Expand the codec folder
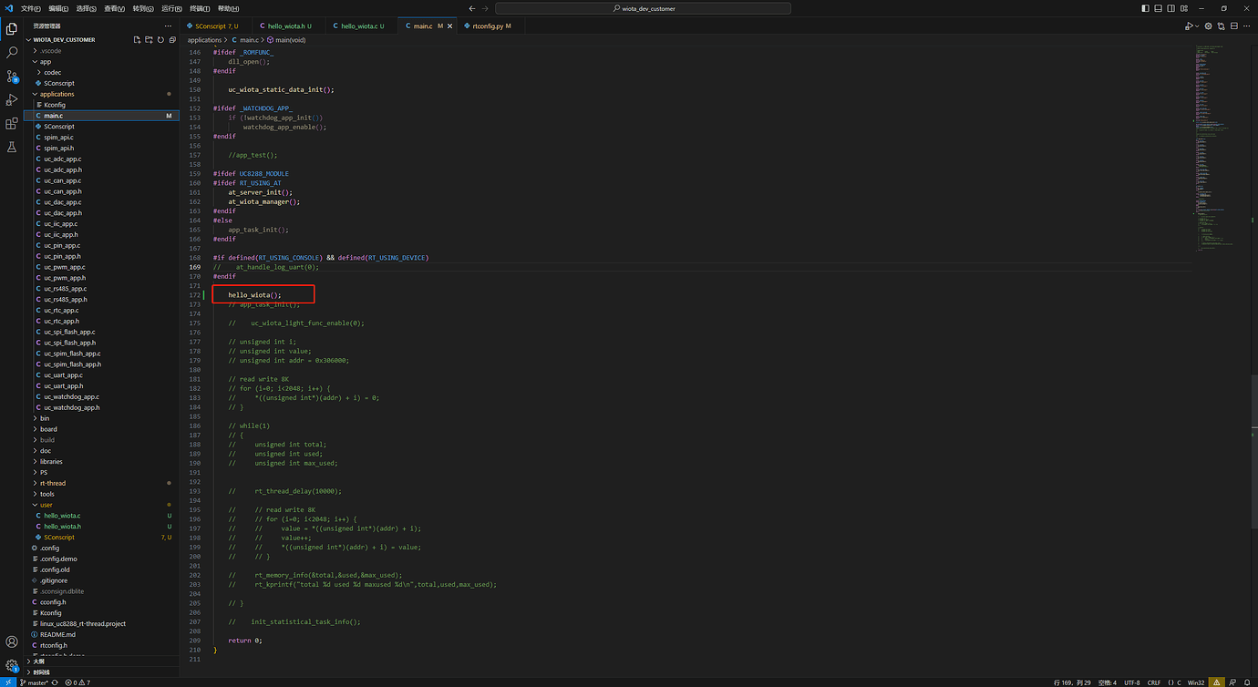Viewport: 1258px width, 687px height. pyautogui.click(x=52, y=72)
